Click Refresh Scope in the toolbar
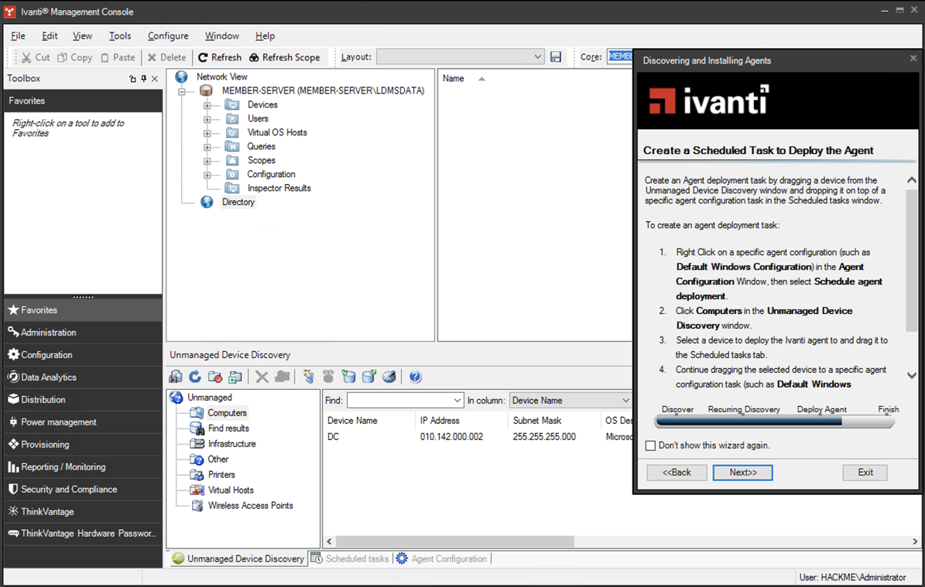 click(285, 57)
